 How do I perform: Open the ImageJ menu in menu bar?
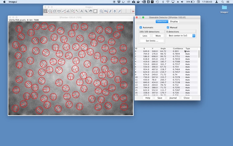[13, 2]
